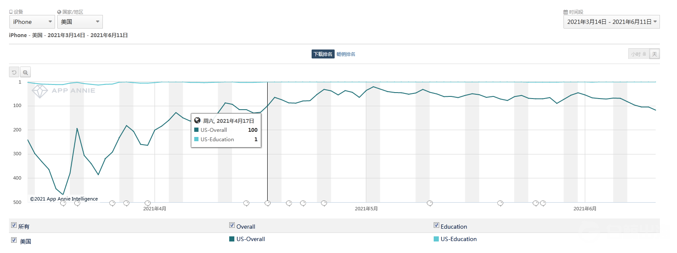The width and height of the screenshot is (677, 253).
Task: Click the rightmost event bubble marker before 2021年6月
Action: (543, 203)
